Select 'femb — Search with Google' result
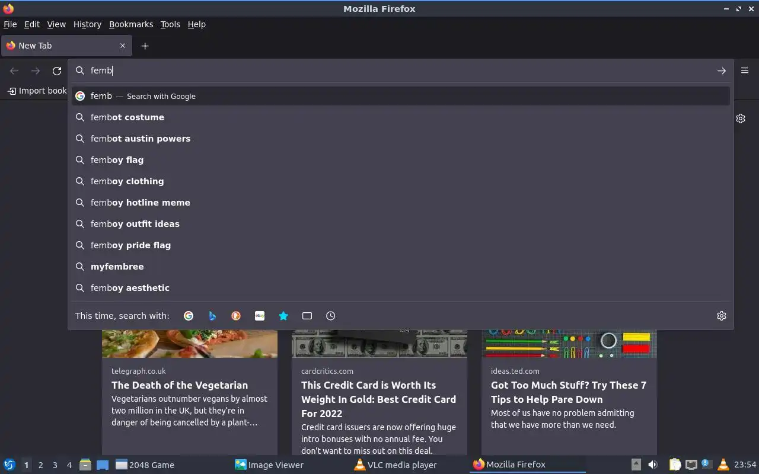Image resolution: width=759 pixels, height=474 pixels. tap(401, 96)
